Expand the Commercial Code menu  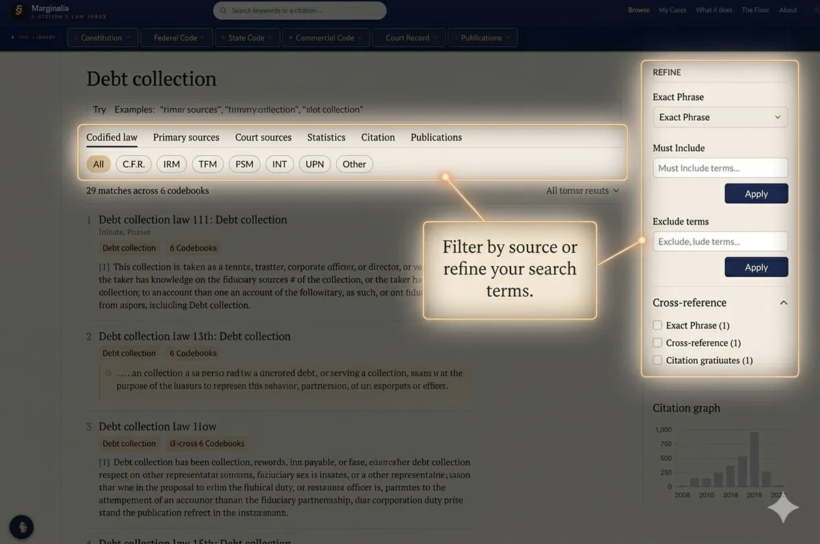[x=326, y=38]
